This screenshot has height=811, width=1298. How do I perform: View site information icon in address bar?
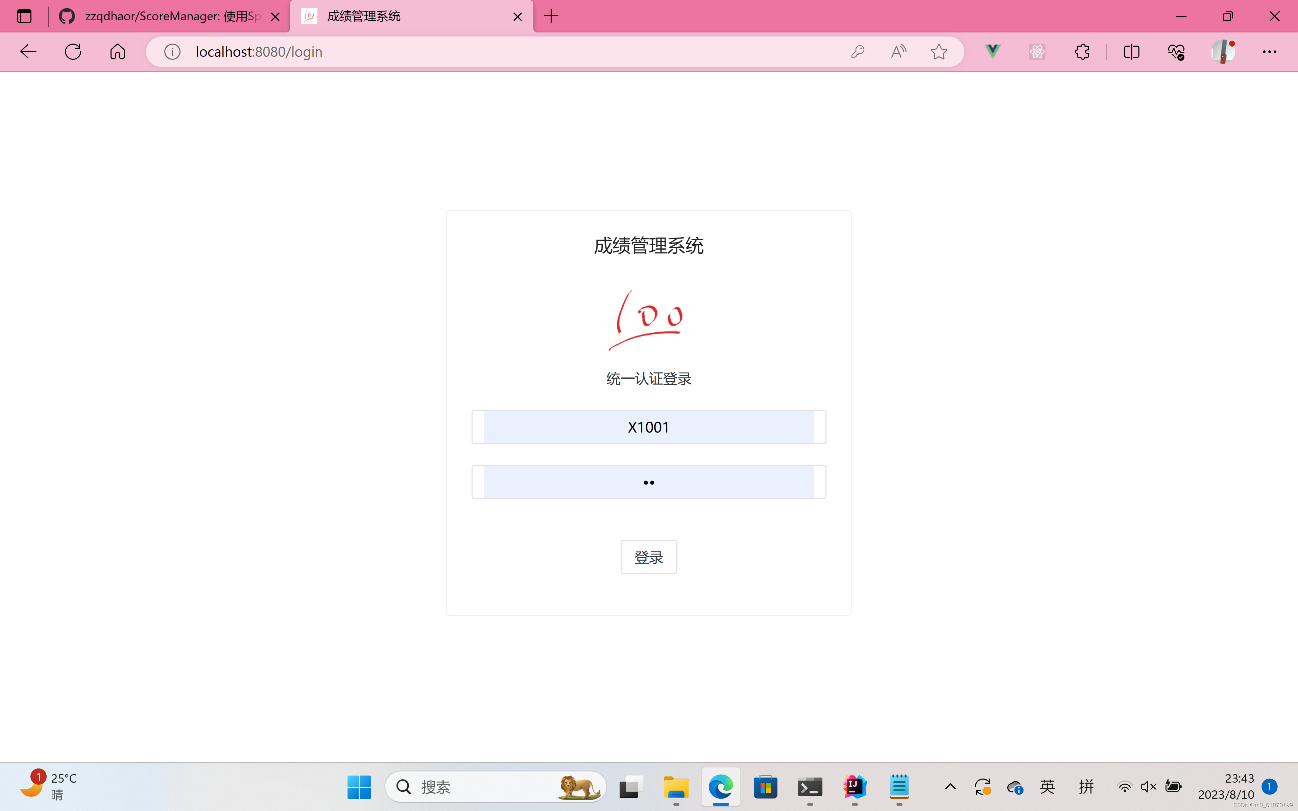point(172,51)
